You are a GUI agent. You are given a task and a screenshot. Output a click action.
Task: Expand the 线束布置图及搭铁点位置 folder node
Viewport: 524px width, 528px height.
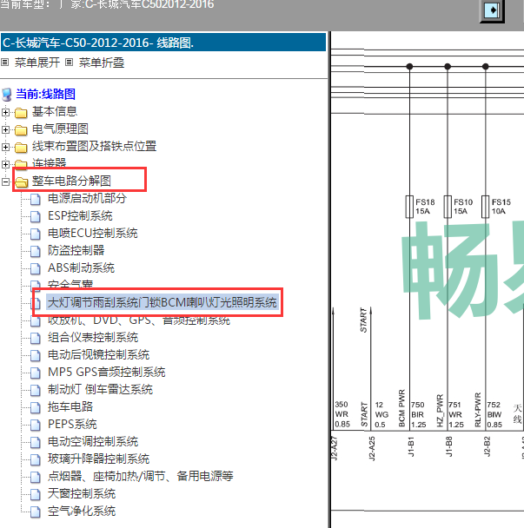5,147
